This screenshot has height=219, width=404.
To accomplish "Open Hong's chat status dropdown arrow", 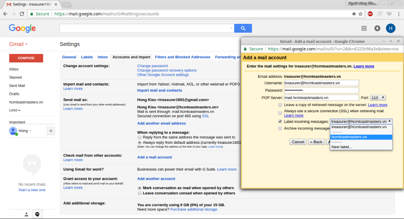I will pyautogui.click(x=31, y=131).
